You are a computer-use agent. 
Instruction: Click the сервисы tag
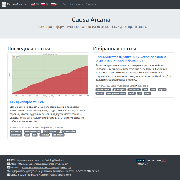pos(45,135)
